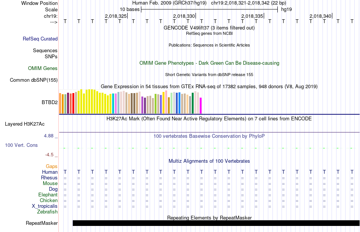Open the 100 Vert. Cons track label
360x232 pixels.
point(21,145)
